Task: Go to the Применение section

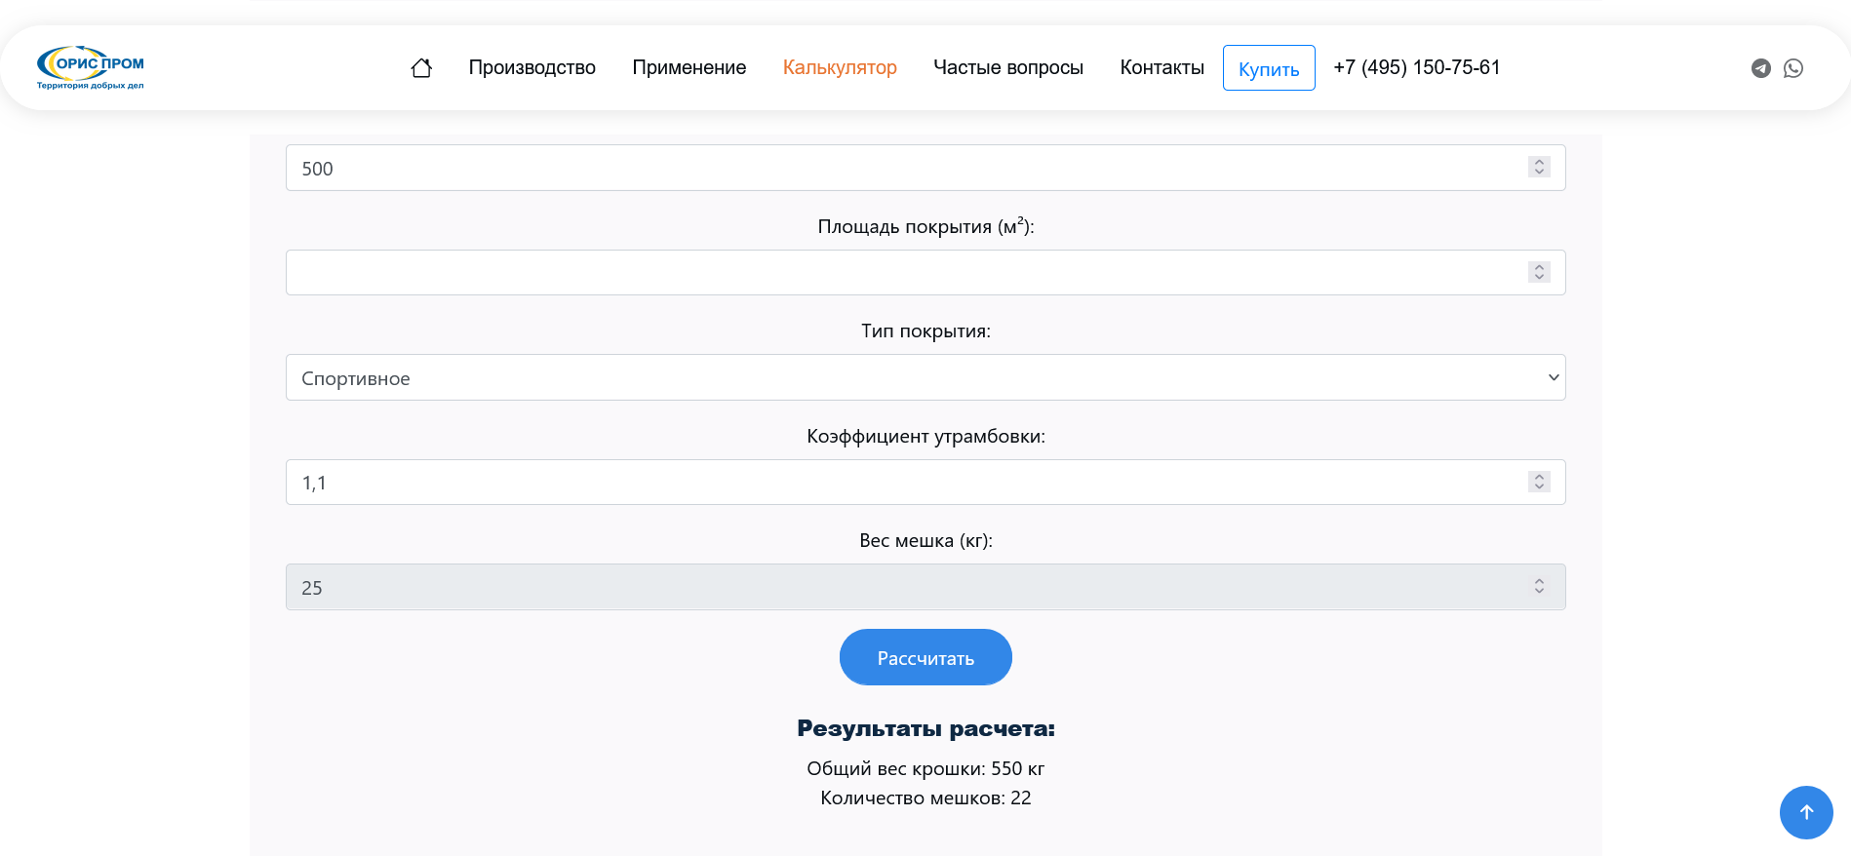Action: click(x=689, y=68)
